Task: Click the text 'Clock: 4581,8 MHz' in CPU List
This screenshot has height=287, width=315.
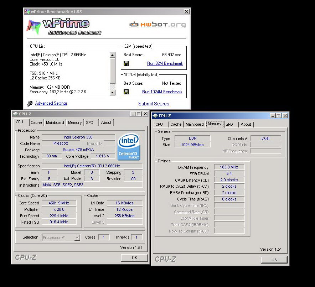Action: 46,64
